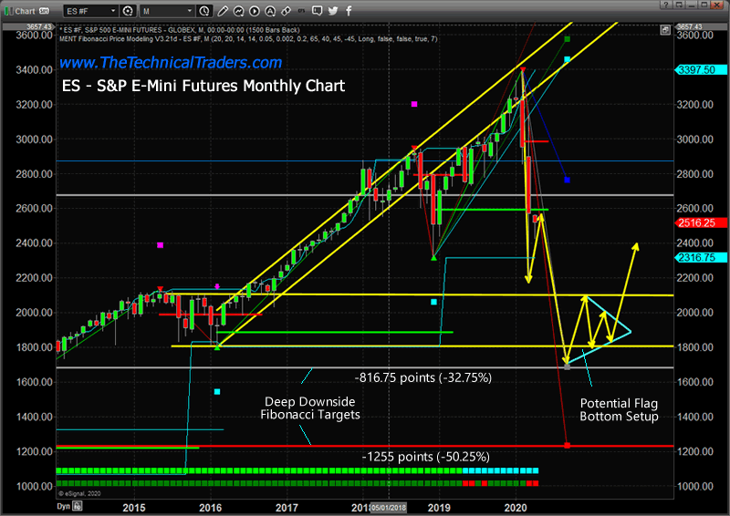Click the MENT Fibonacci Price Modeling study label
Screen dimensions: 730x516
coord(248,38)
